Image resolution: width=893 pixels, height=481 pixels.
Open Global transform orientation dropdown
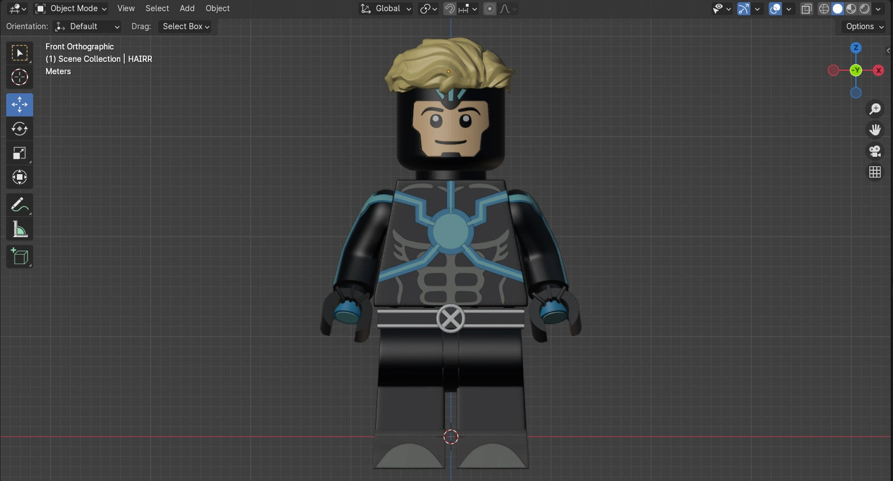pyautogui.click(x=386, y=8)
